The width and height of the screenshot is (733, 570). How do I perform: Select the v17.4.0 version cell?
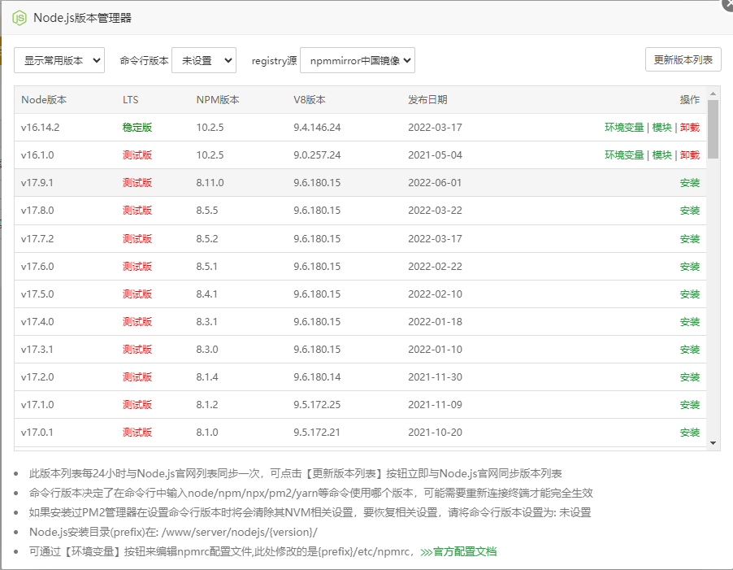point(37,322)
